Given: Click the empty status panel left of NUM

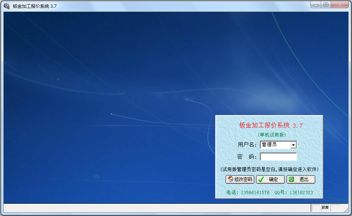Looking at the screenshot, I should [316, 207].
